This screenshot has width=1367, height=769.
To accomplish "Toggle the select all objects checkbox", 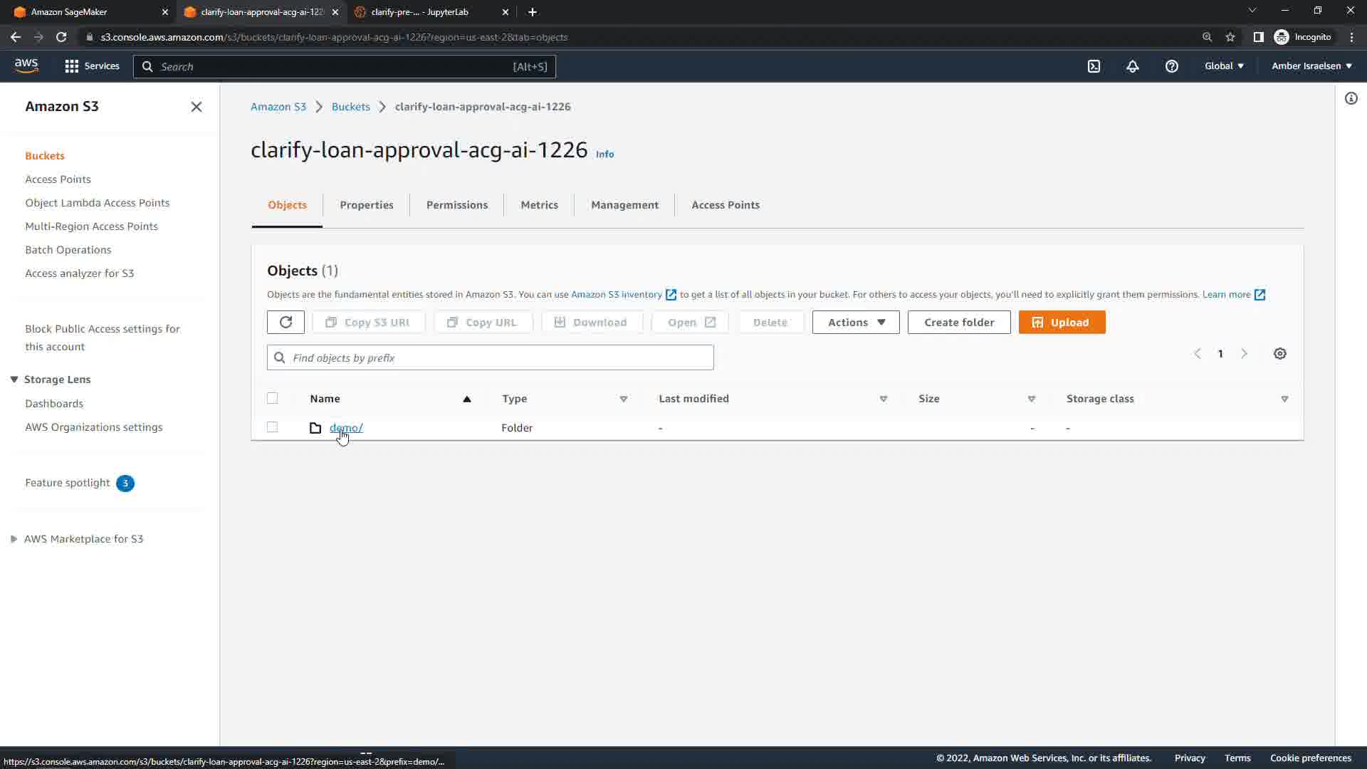I will [x=272, y=398].
